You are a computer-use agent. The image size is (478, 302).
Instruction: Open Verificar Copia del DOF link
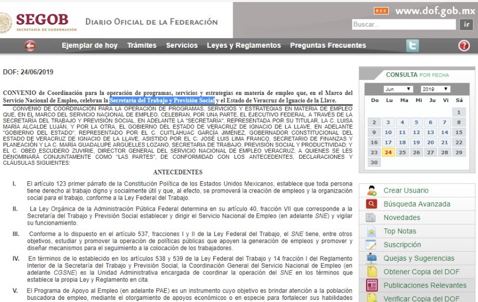421,298
